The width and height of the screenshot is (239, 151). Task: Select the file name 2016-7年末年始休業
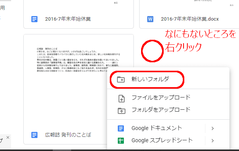click(68, 19)
